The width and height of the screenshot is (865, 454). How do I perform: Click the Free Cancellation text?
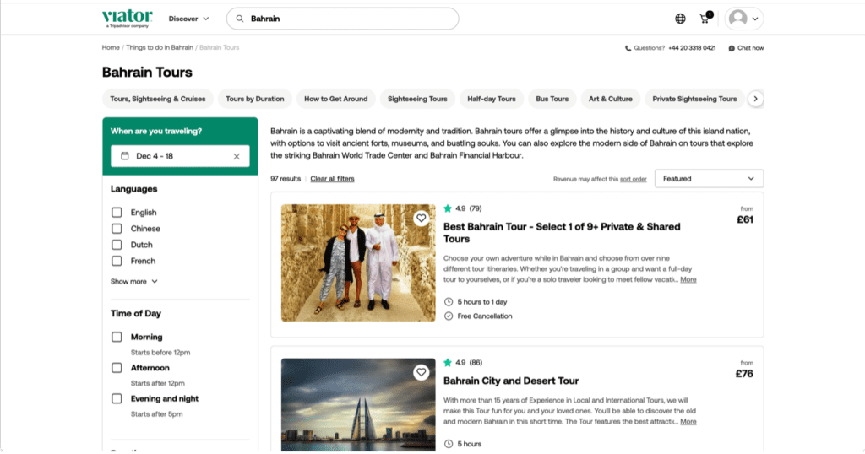484,316
